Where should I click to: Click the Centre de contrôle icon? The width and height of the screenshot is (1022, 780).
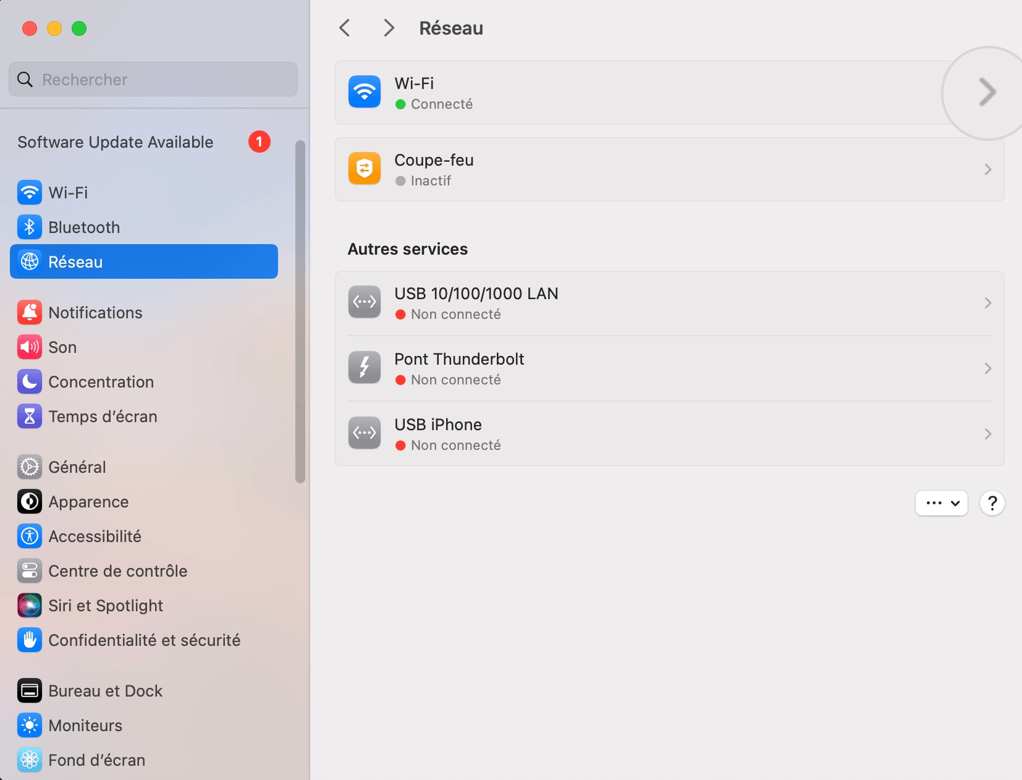click(x=30, y=571)
